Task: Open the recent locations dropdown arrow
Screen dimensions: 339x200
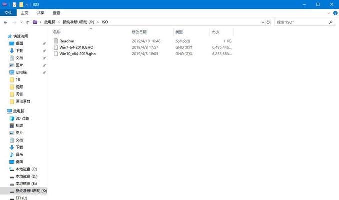Action: (x=21, y=22)
